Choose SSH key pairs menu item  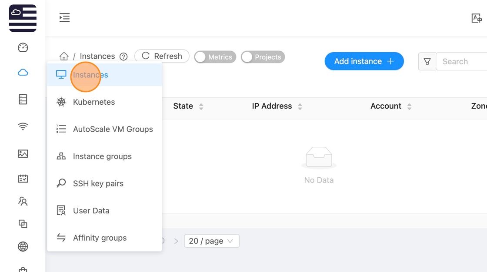pos(98,183)
